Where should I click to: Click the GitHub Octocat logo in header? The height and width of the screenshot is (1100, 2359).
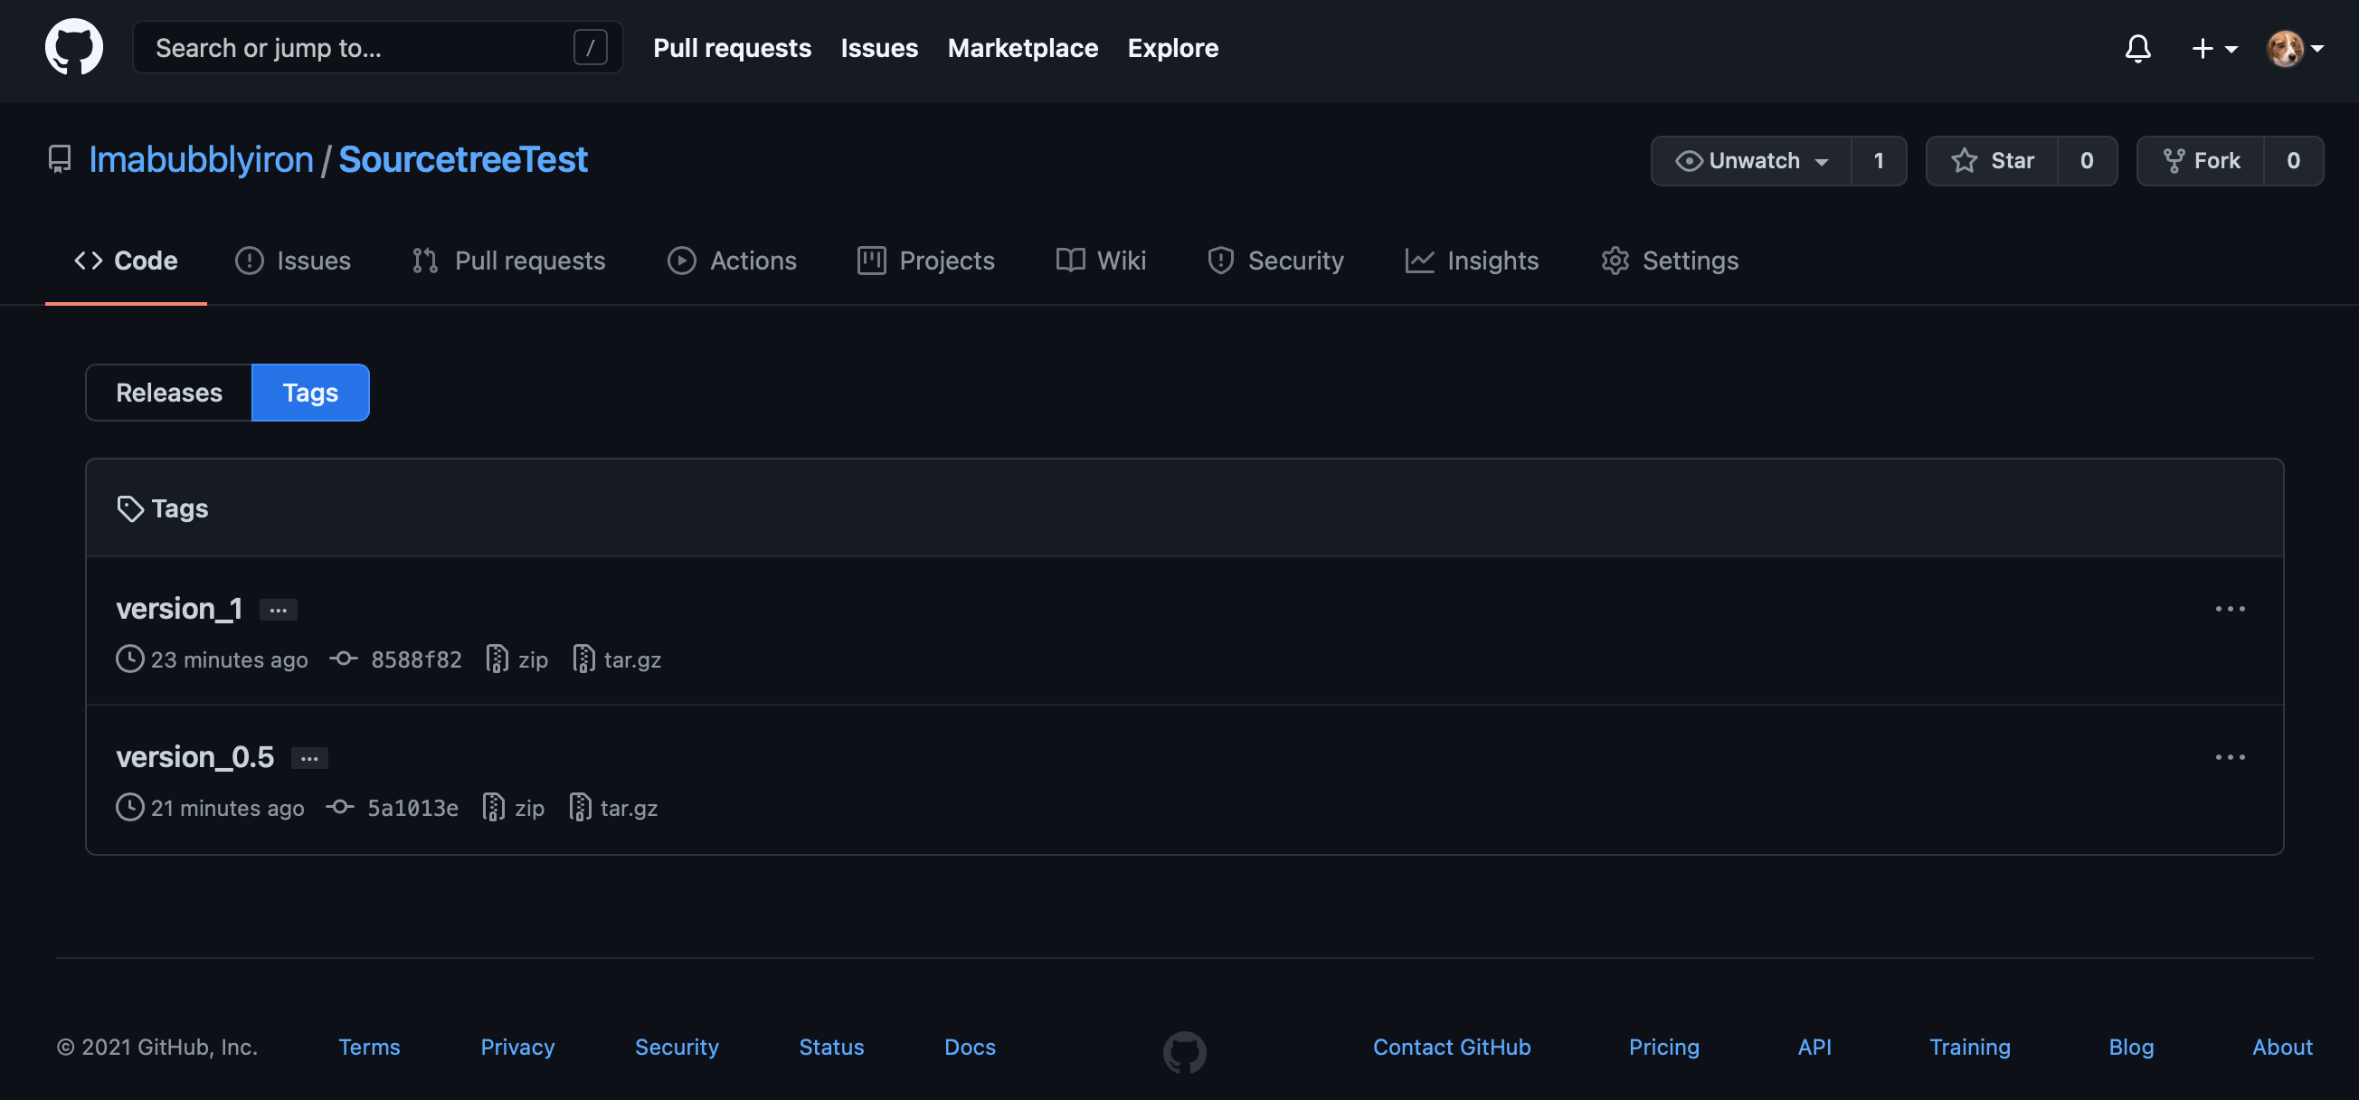pyautogui.click(x=73, y=47)
